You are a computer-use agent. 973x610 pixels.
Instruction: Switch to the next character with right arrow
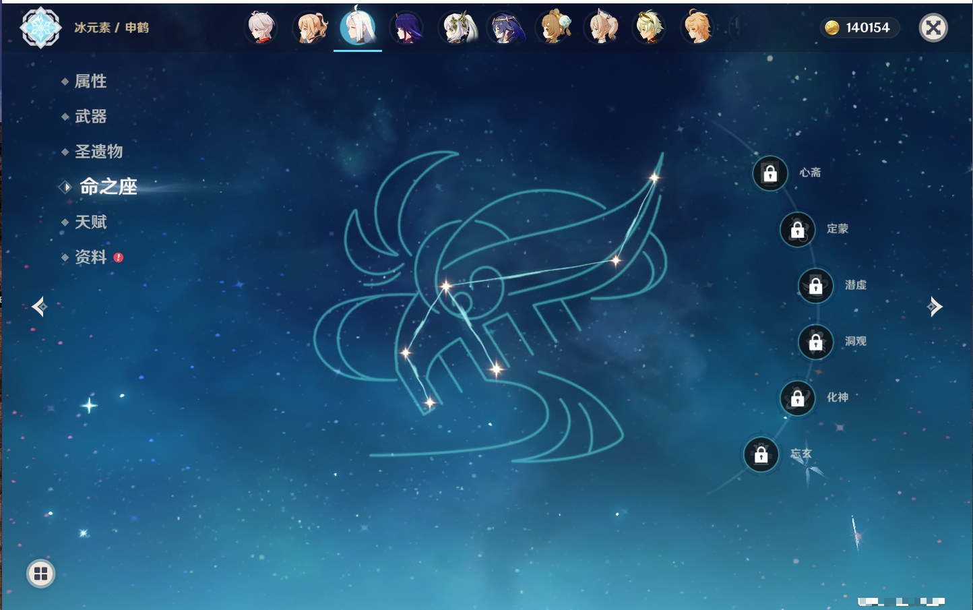point(935,307)
